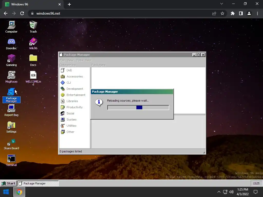Select the Social category

(74, 113)
